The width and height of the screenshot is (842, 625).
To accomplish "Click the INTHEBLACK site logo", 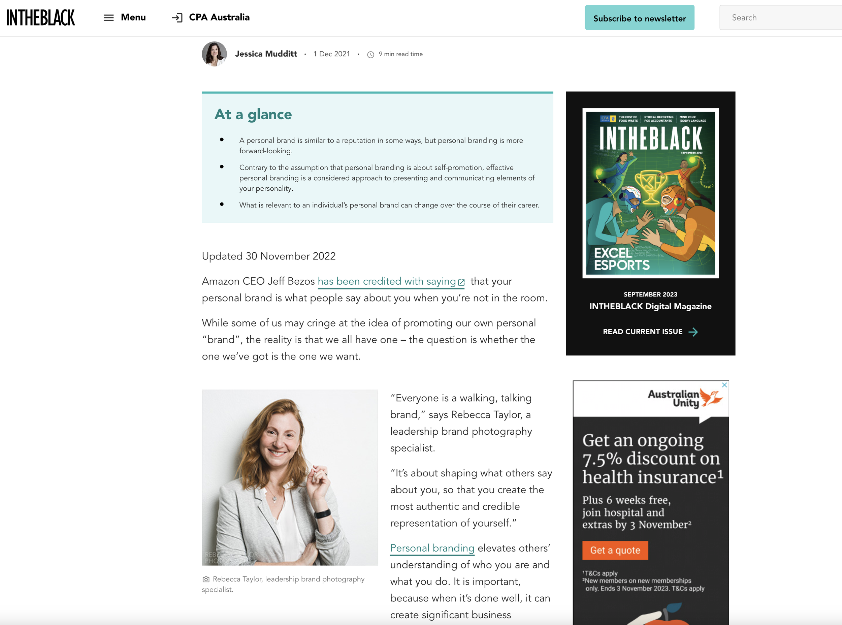I will [x=40, y=18].
